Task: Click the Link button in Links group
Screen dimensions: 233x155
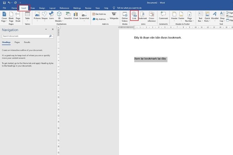Action: (x=134, y=15)
